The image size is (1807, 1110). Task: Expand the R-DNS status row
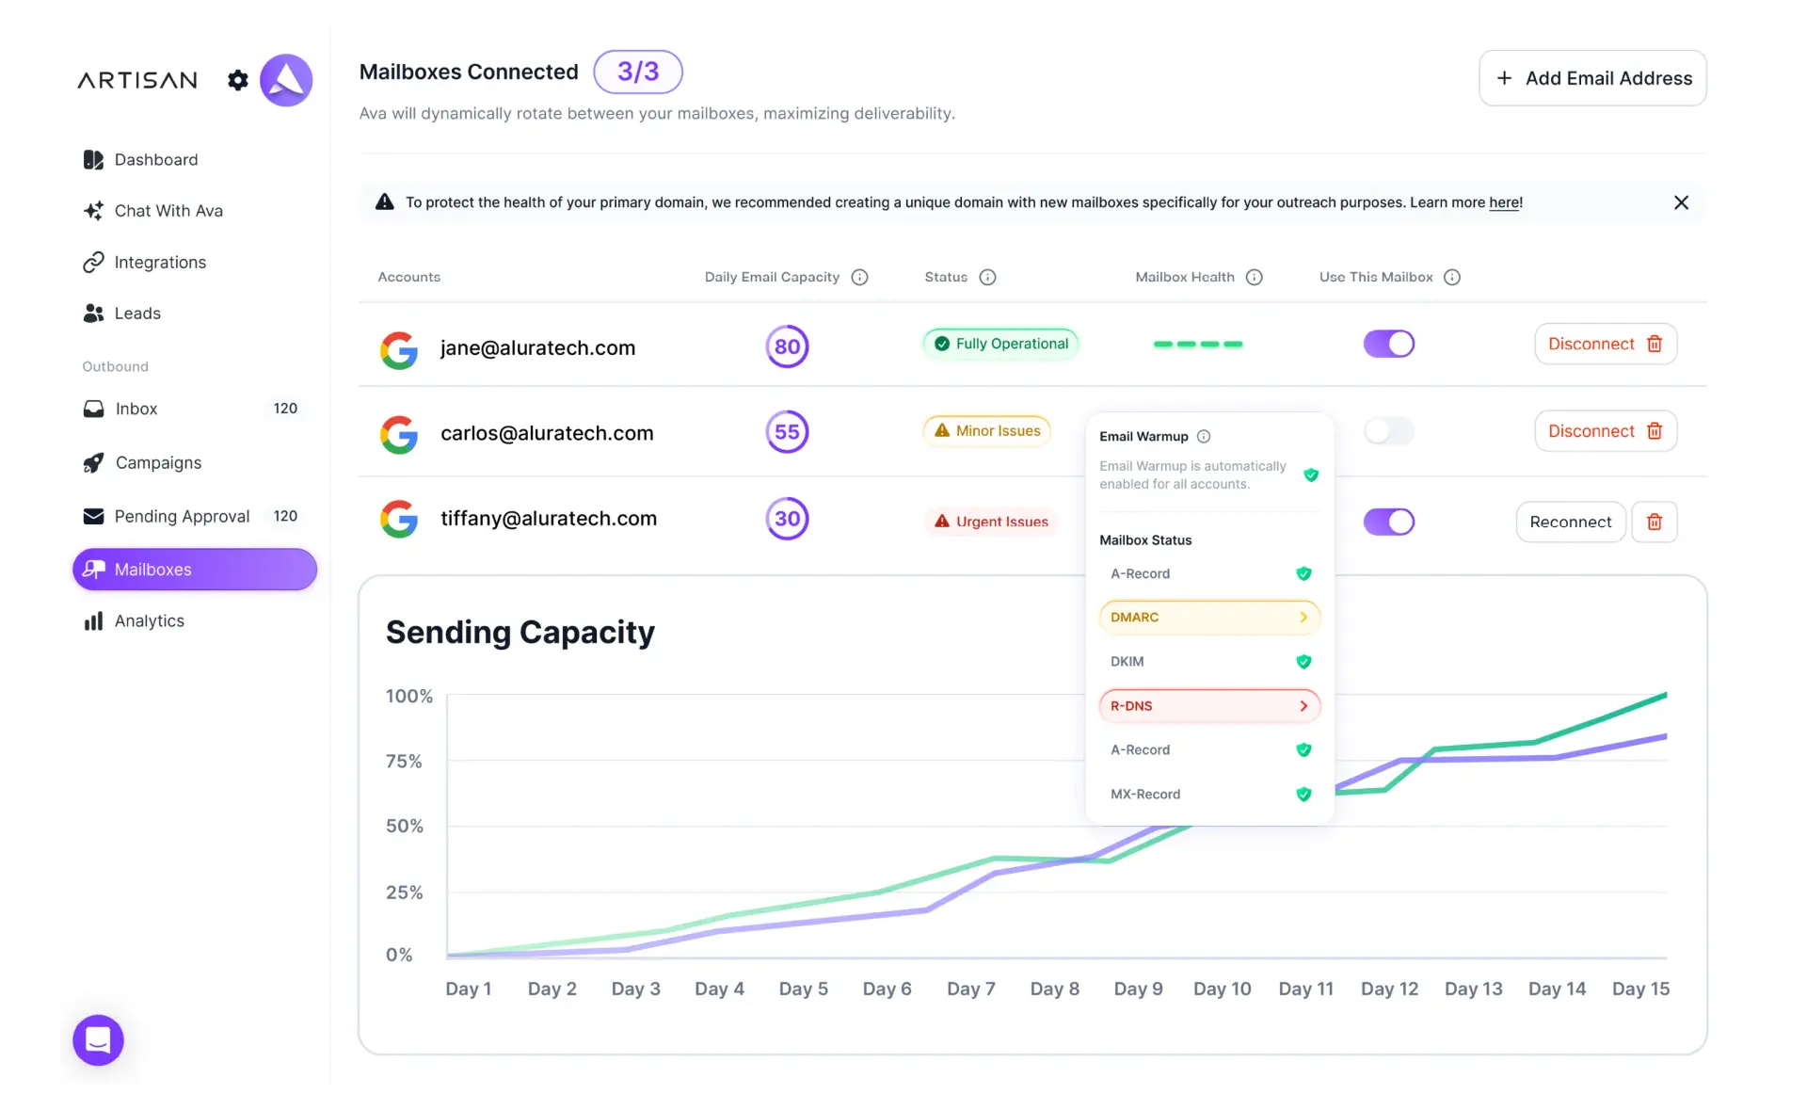(1209, 706)
